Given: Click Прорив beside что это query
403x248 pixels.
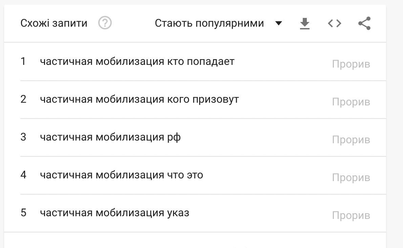Looking at the screenshot, I should coord(351,178).
